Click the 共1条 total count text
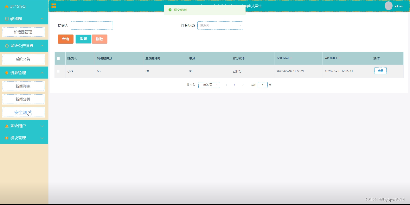Viewport: 410px width, 205px height. tap(191, 85)
